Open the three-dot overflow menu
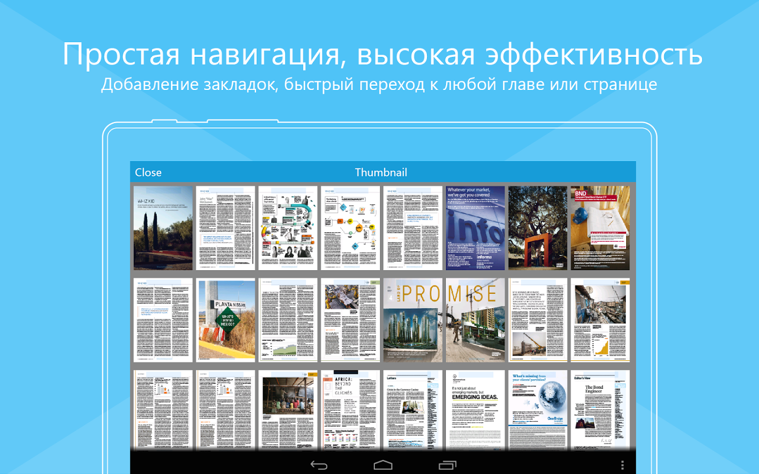This screenshot has height=474, width=759. pyautogui.click(x=622, y=465)
